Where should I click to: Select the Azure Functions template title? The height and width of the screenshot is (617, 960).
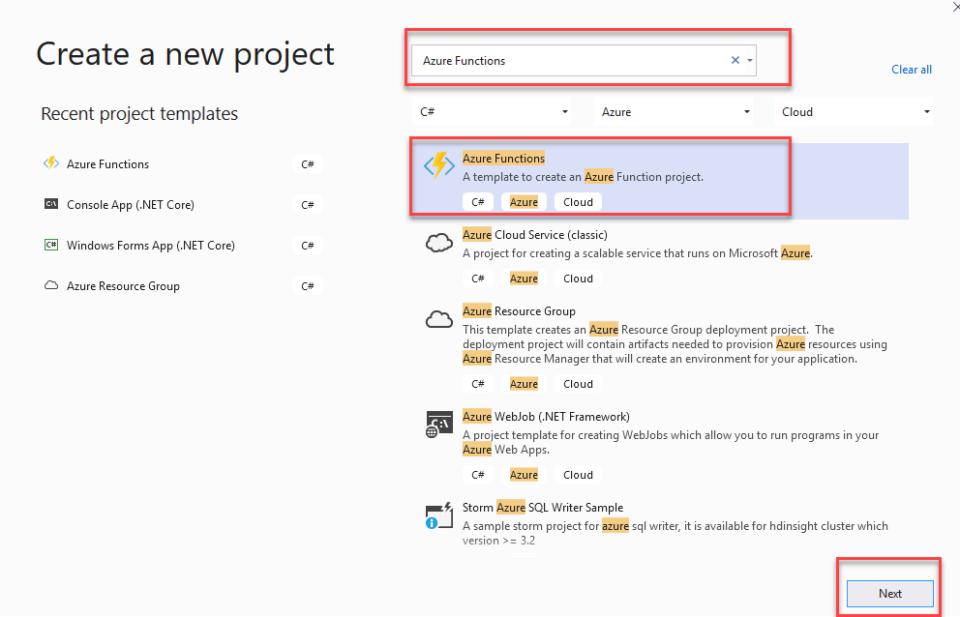[x=503, y=158]
